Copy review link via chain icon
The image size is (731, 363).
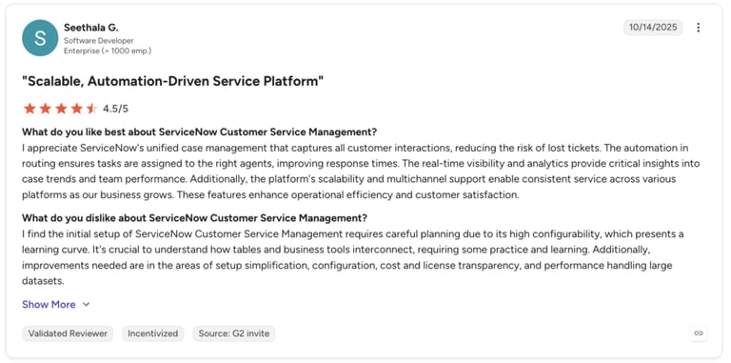click(x=699, y=333)
